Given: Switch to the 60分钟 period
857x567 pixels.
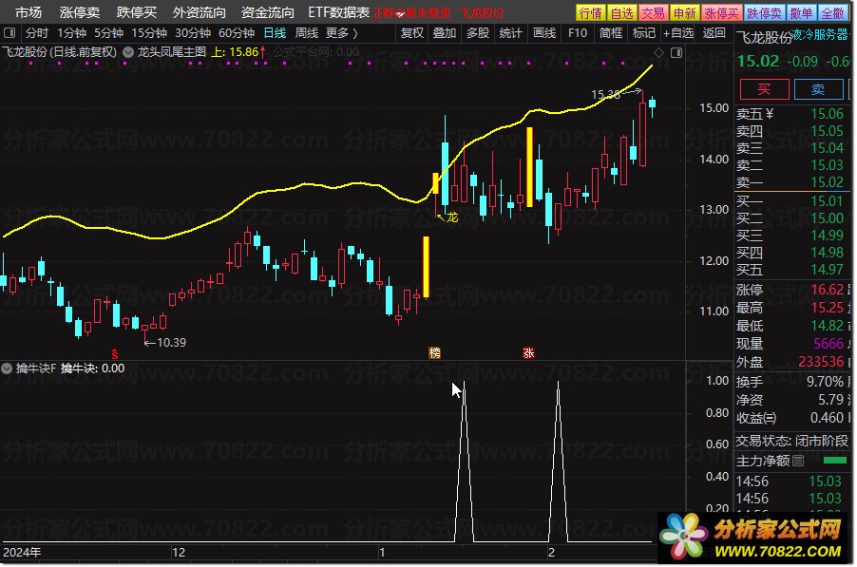Looking at the screenshot, I should (237, 33).
